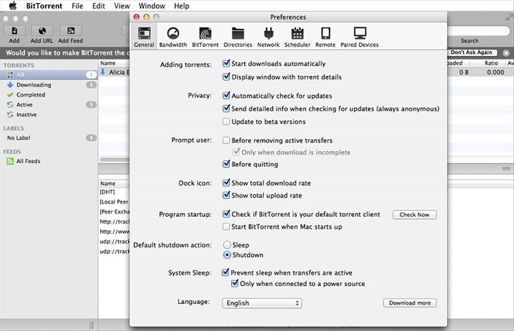
Task: Open the Paired Devices preferences pane
Action: tap(360, 37)
